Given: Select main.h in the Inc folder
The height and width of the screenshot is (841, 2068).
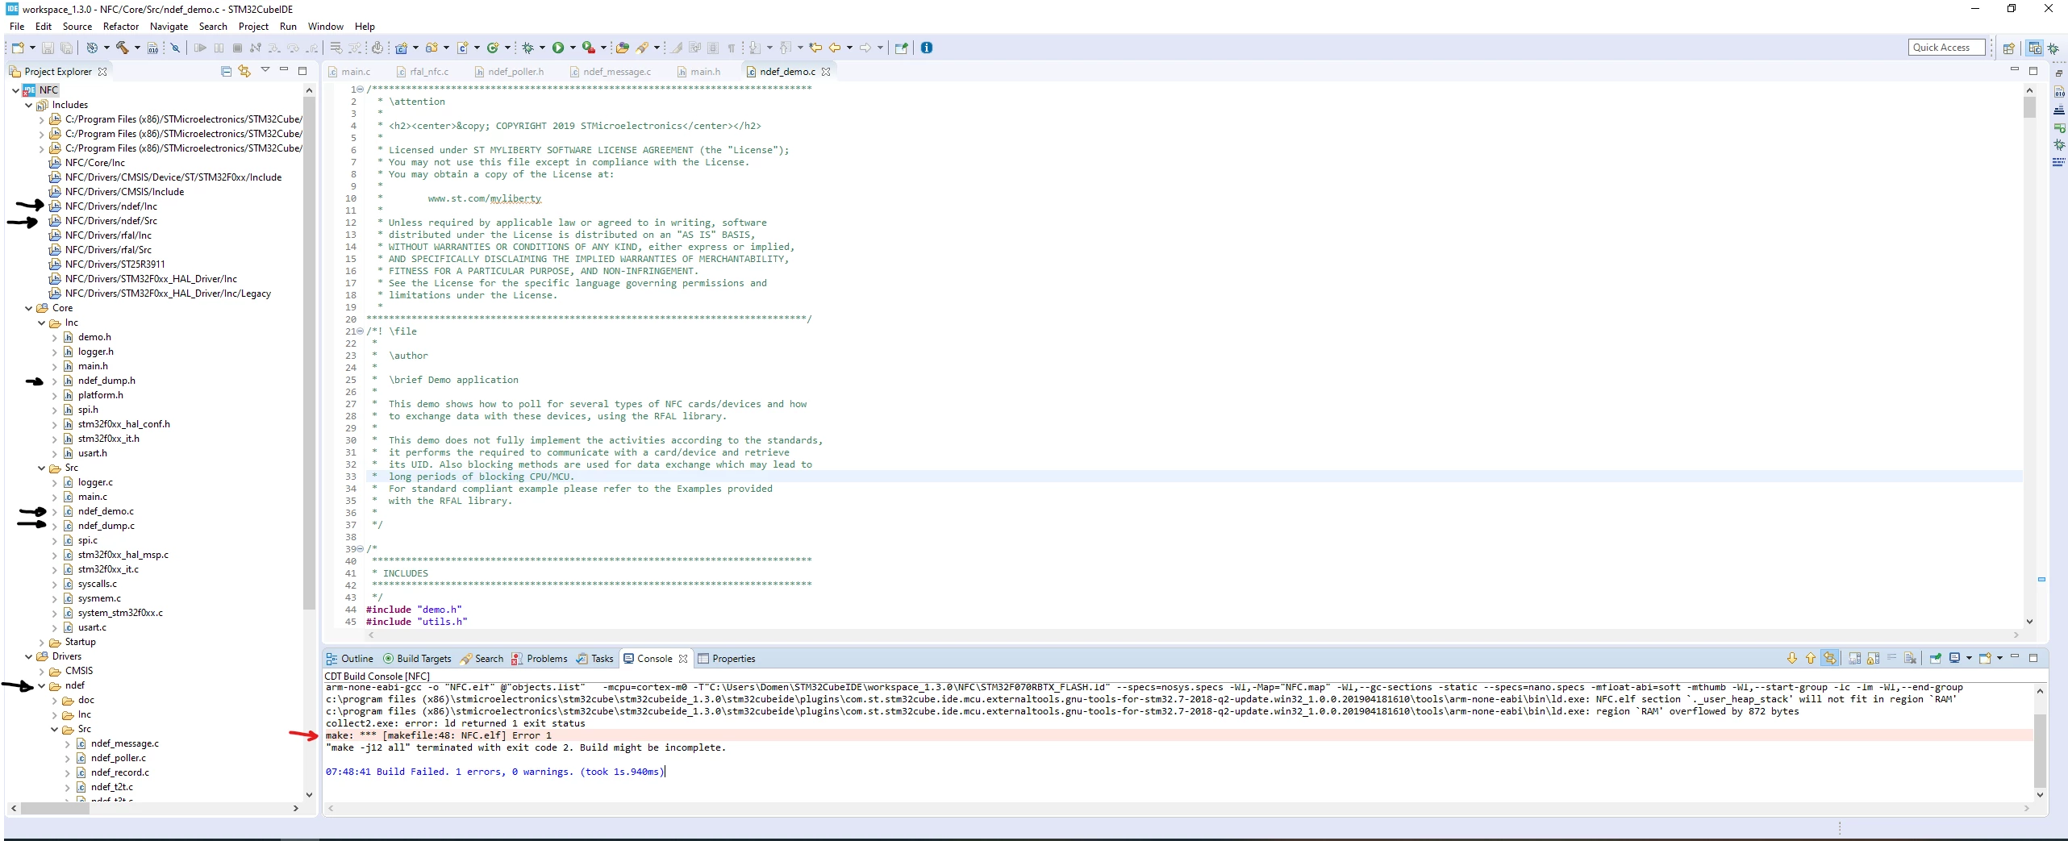Looking at the screenshot, I should coord(93,366).
